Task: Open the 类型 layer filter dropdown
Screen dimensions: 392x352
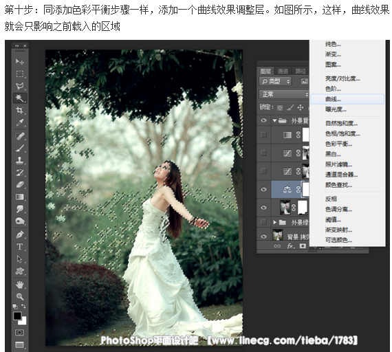Action: (x=275, y=81)
